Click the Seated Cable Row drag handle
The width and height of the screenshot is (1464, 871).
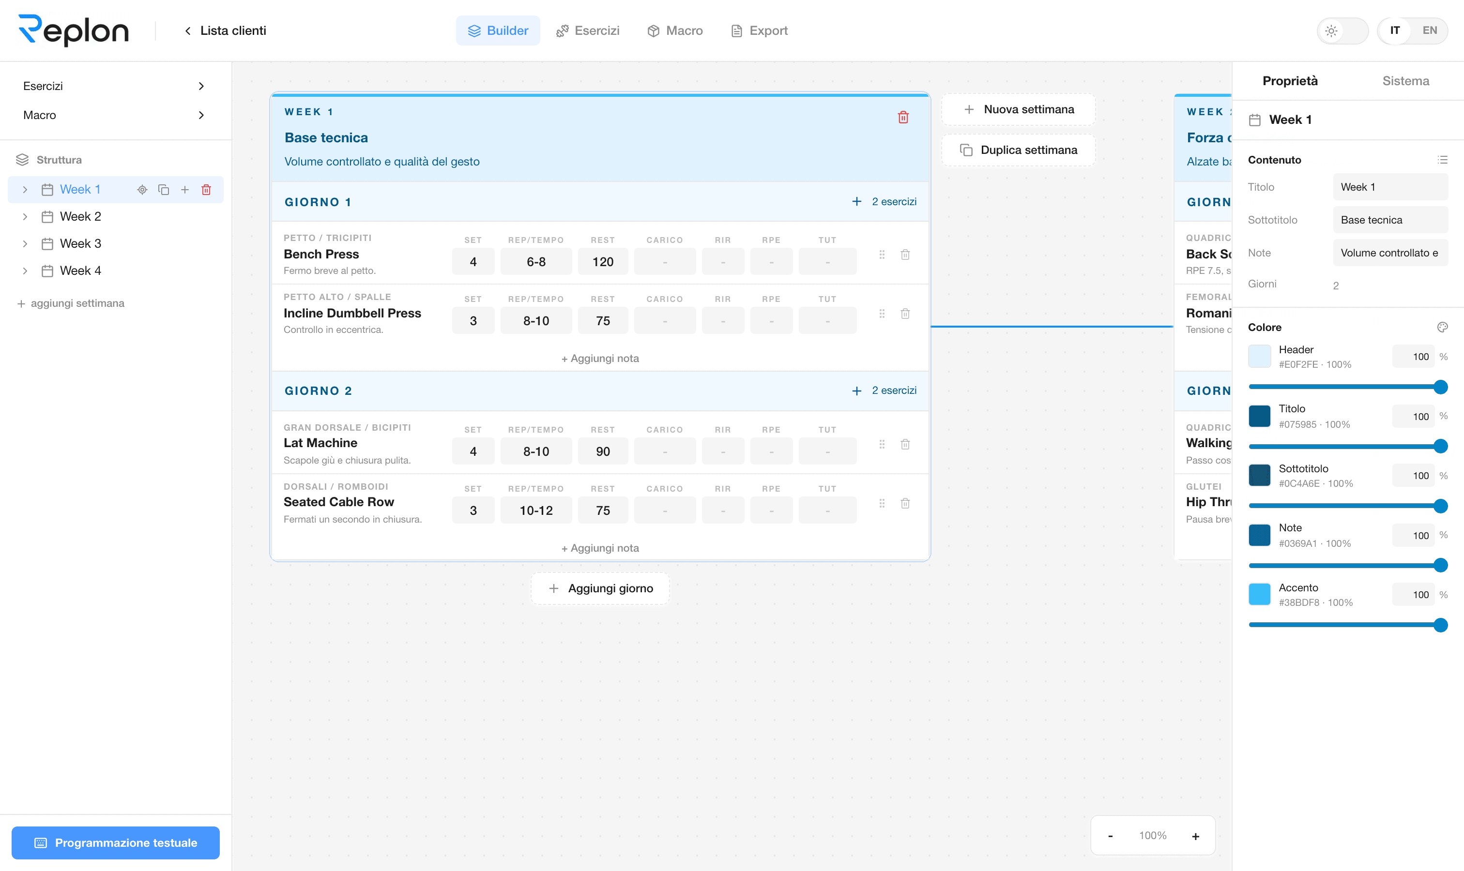coord(882,504)
